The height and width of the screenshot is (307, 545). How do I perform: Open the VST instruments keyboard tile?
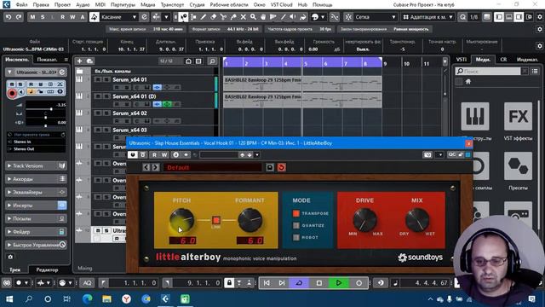point(475,117)
